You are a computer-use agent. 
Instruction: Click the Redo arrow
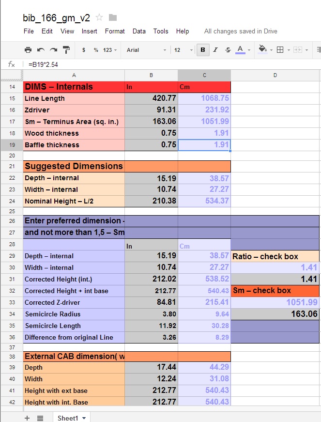(x=53, y=50)
